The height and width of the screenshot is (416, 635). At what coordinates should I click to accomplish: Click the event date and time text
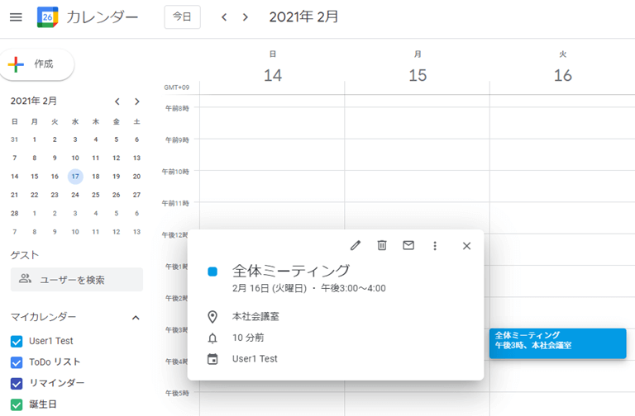coord(309,288)
